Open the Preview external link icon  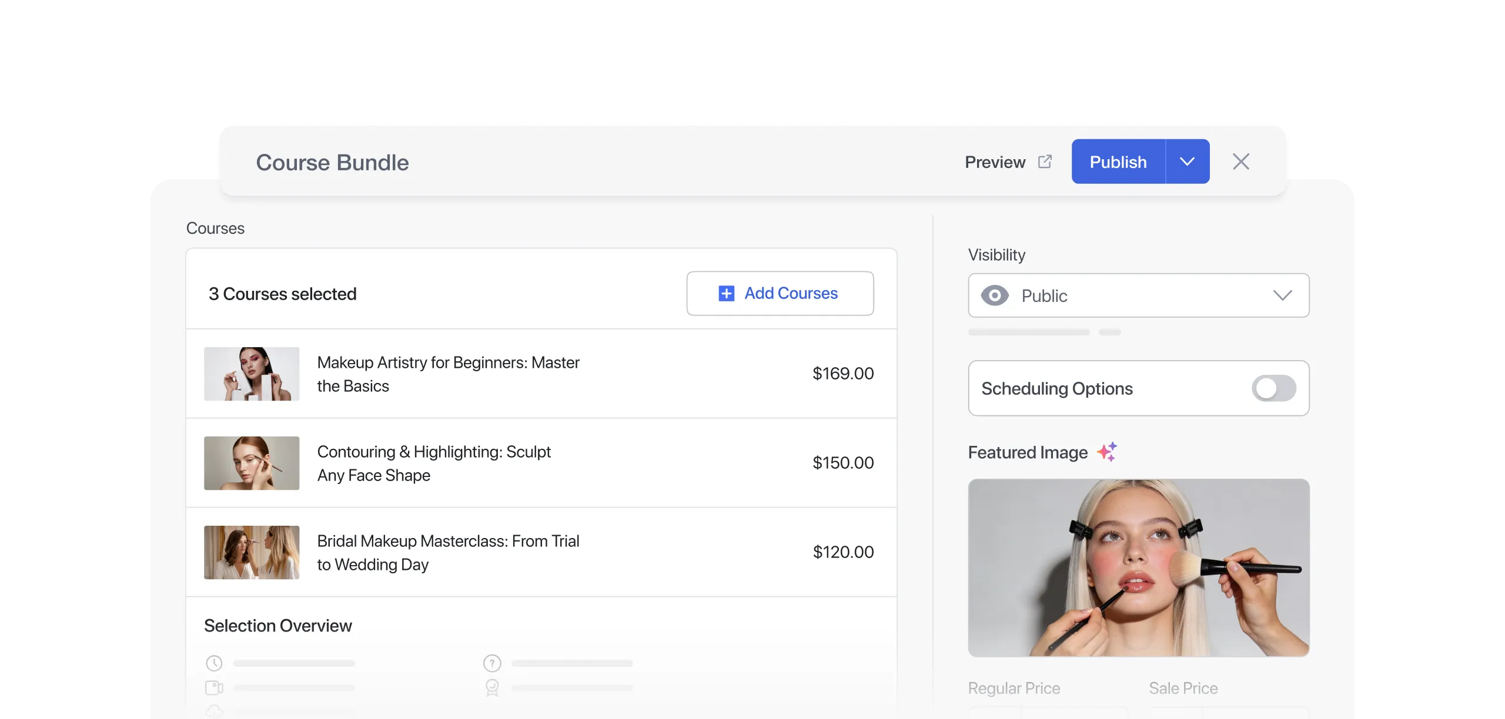1045,162
